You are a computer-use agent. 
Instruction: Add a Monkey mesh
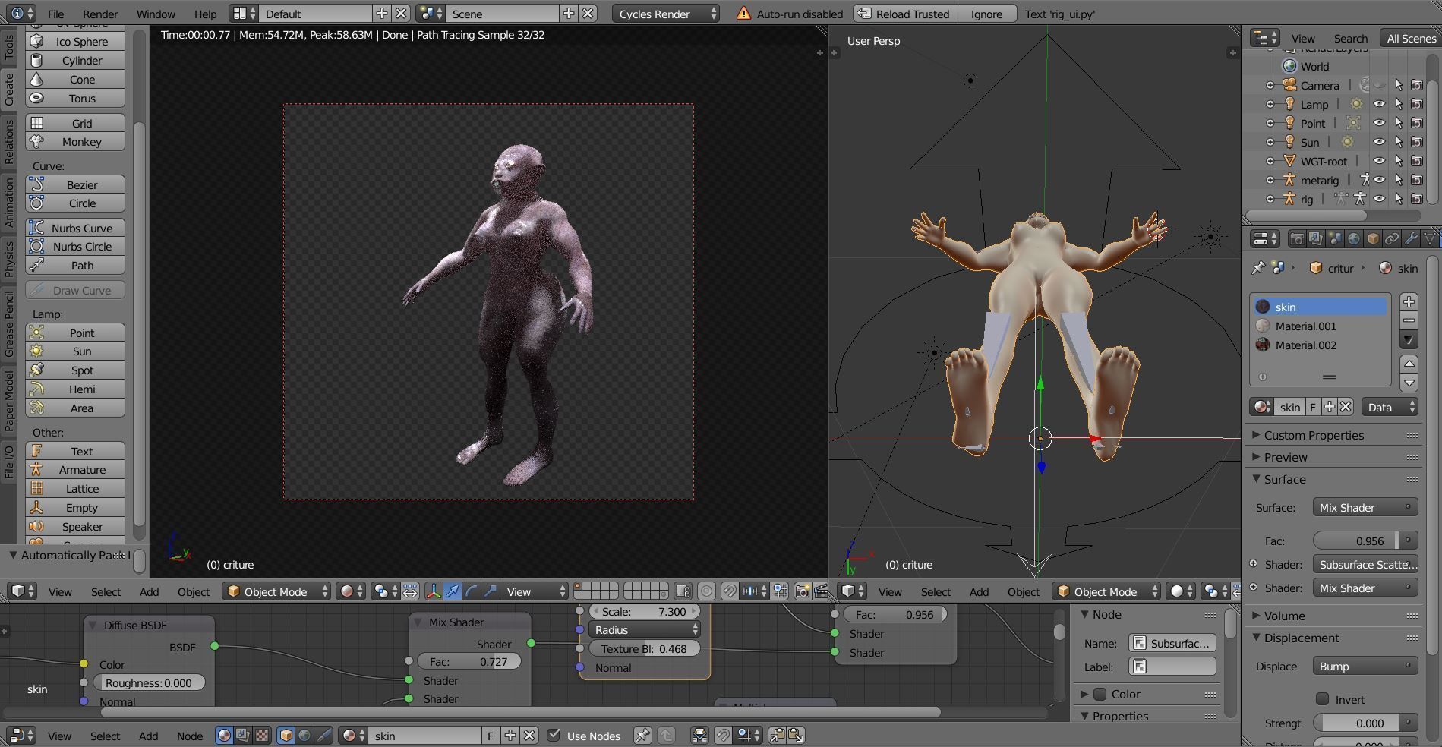tap(75, 142)
